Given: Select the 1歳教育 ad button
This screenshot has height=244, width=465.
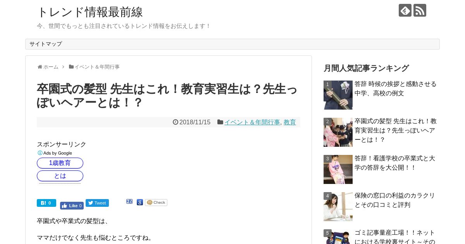Looking at the screenshot, I should pyautogui.click(x=60, y=163).
